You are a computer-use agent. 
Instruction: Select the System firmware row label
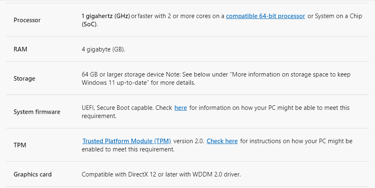coord(37,112)
